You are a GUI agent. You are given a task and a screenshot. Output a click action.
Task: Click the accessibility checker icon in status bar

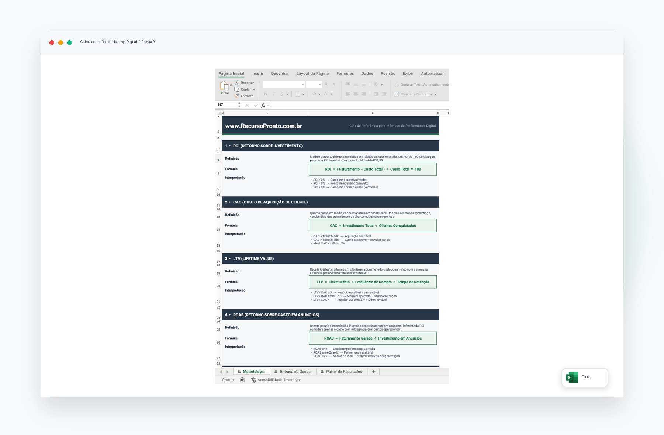pyautogui.click(x=253, y=380)
